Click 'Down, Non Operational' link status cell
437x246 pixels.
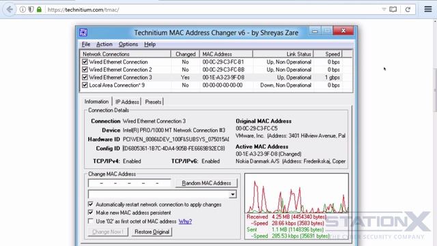click(x=285, y=85)
